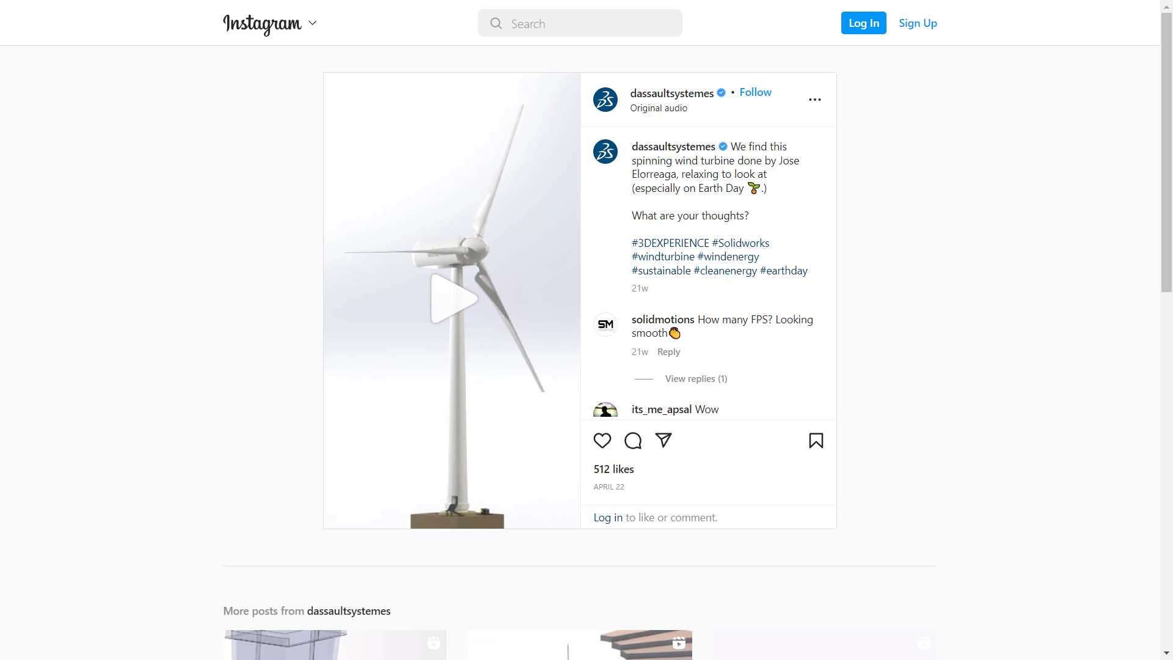
Task: Click the page vertical scrollbar thumb
Action: [1166, 152]
